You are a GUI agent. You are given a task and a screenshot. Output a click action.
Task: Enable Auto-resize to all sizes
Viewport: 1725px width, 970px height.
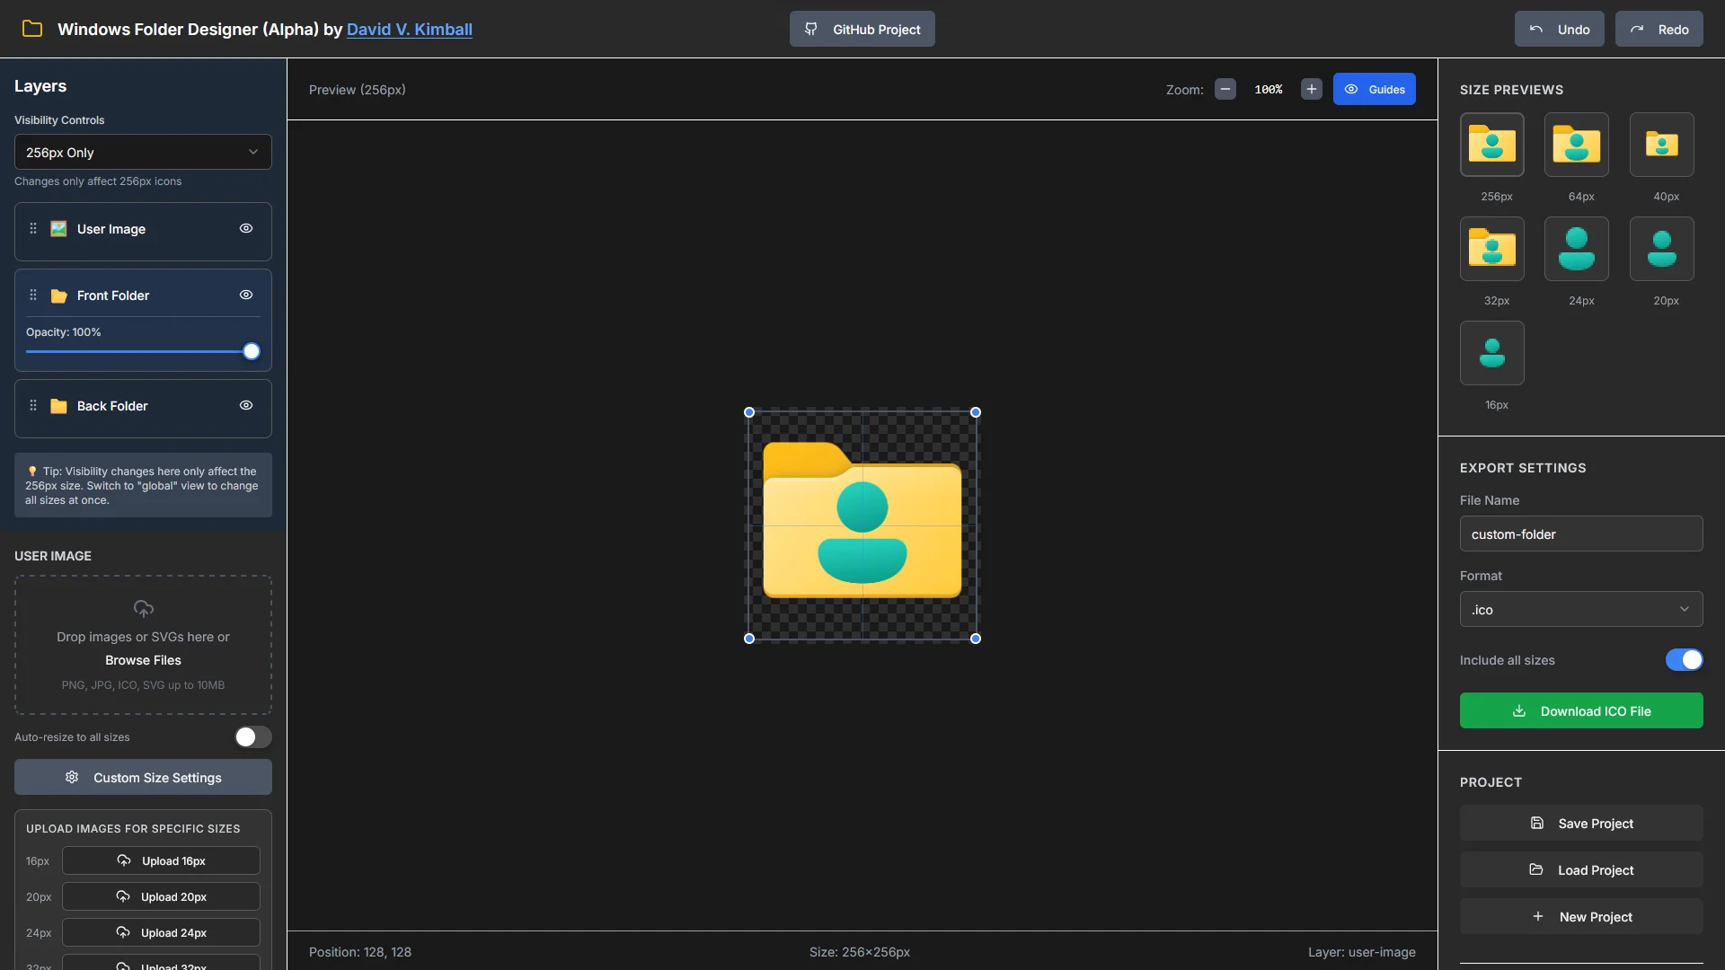click(x=252, y=736)
